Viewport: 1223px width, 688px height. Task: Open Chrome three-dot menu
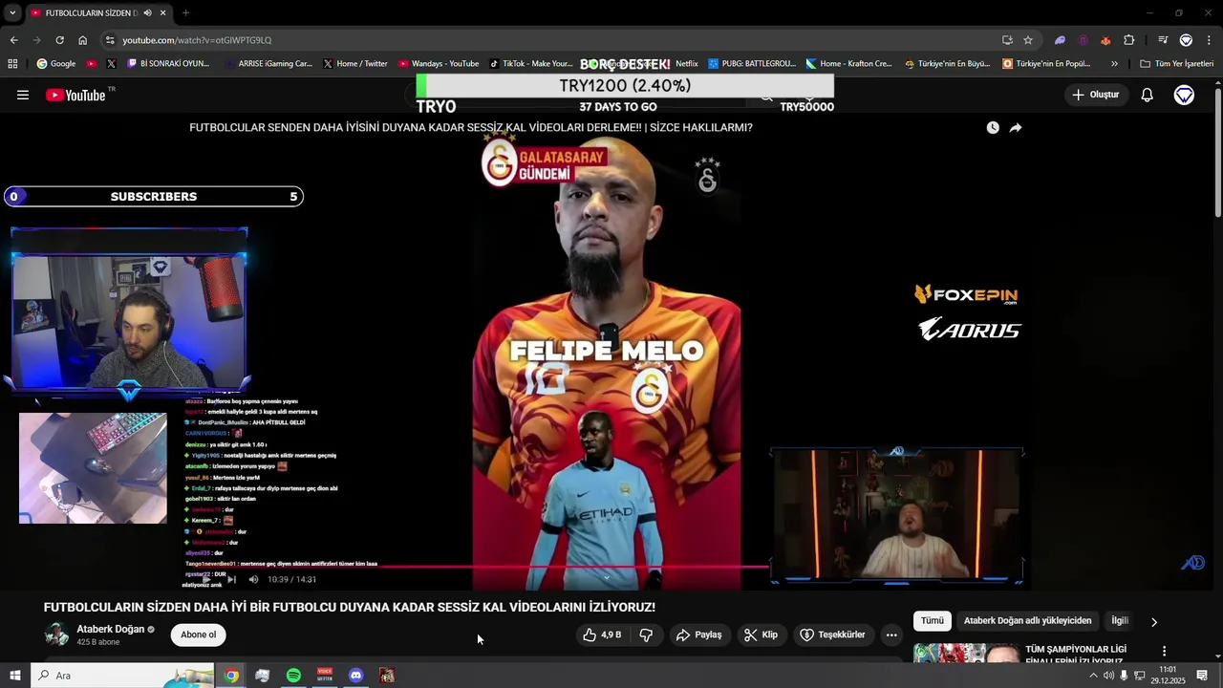point(1209,40)
